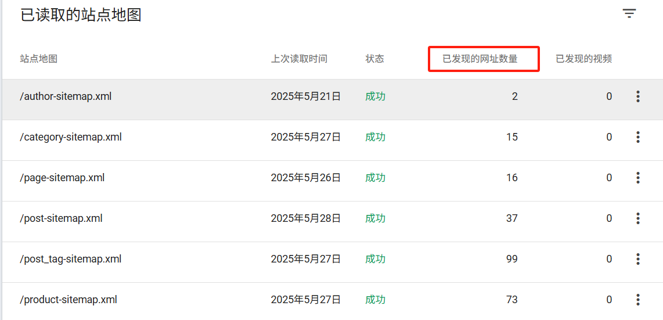
Task: Sort by 站点地图 column header
Action: click(x=39, y=59)
